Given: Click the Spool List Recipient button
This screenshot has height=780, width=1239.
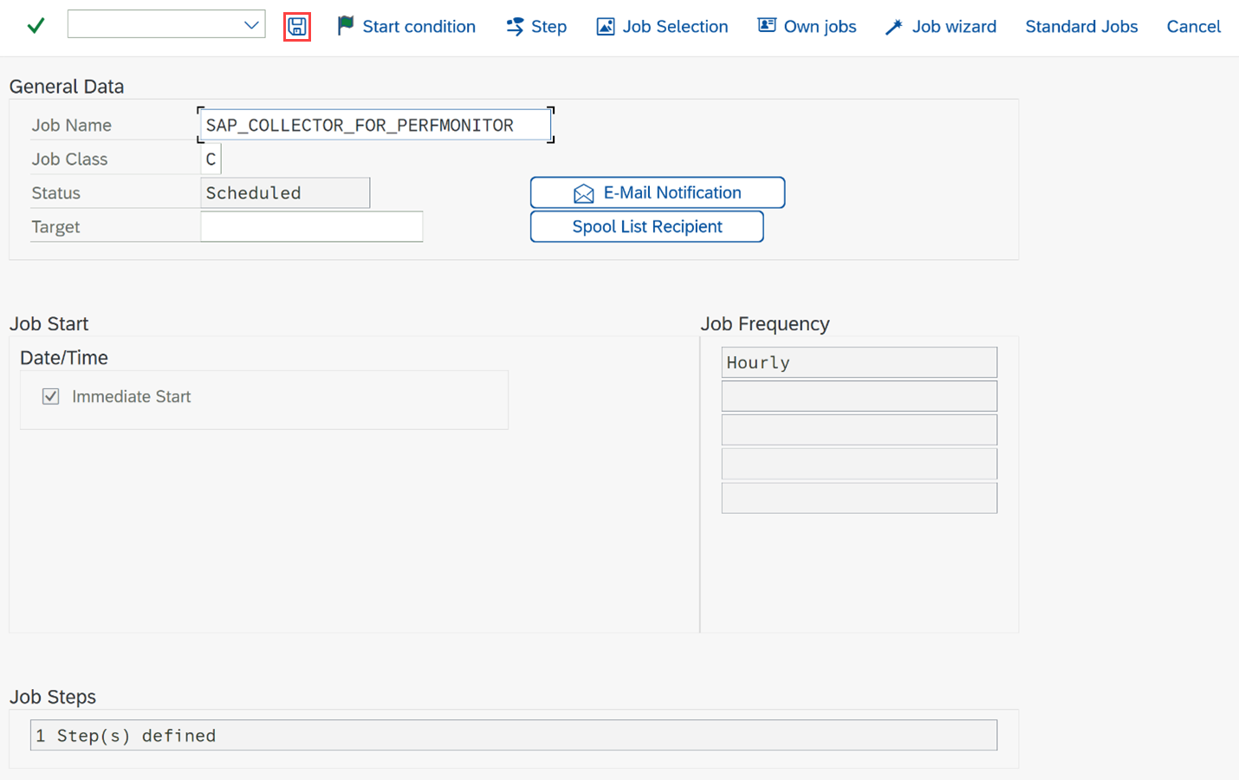Looking at the screenshot, I should coord(646,226).
